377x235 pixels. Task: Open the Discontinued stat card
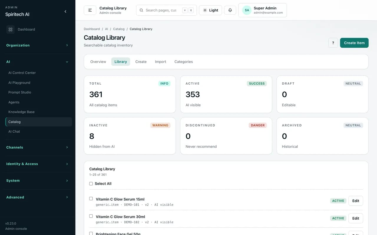(226, 136)
